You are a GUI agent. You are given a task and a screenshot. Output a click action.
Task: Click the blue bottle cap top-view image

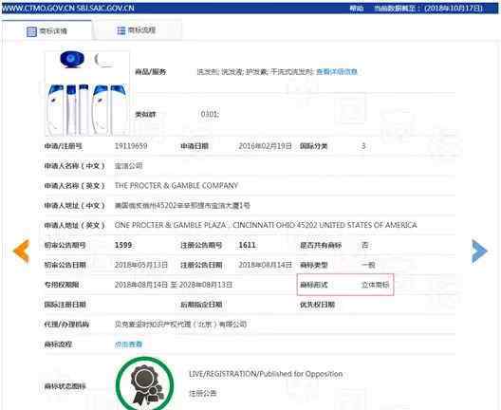pyautogui.click(x=72, y=59)
